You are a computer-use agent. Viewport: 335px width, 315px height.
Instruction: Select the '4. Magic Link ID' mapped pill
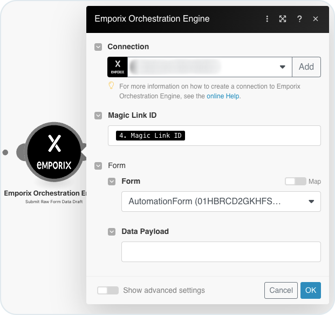(151, 136)
